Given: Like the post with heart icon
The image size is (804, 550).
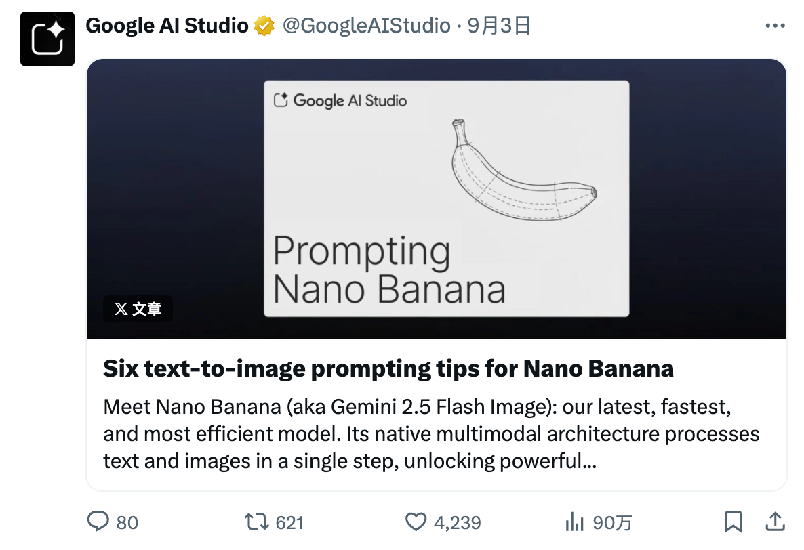Looking at the screenshot, I should pyautogui.click(x=415, y=522).
